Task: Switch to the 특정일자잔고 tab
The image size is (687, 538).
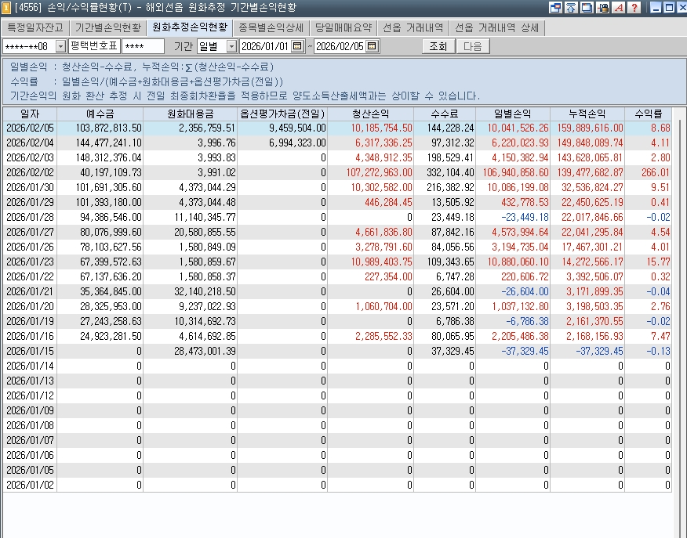Action: (35, 28)
